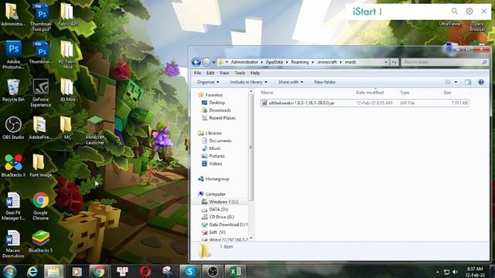The width and height of the screenshot is (495, 278).
Task: Expand recent pages arrow beside forward button
Action: [213, 62]
